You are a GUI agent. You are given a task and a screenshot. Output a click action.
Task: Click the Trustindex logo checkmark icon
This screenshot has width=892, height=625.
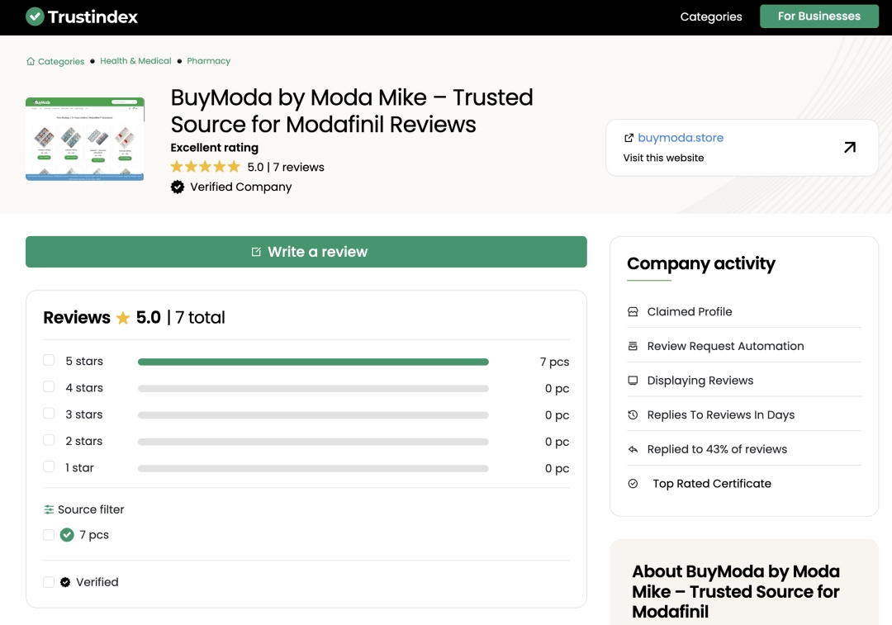(35, 17)
